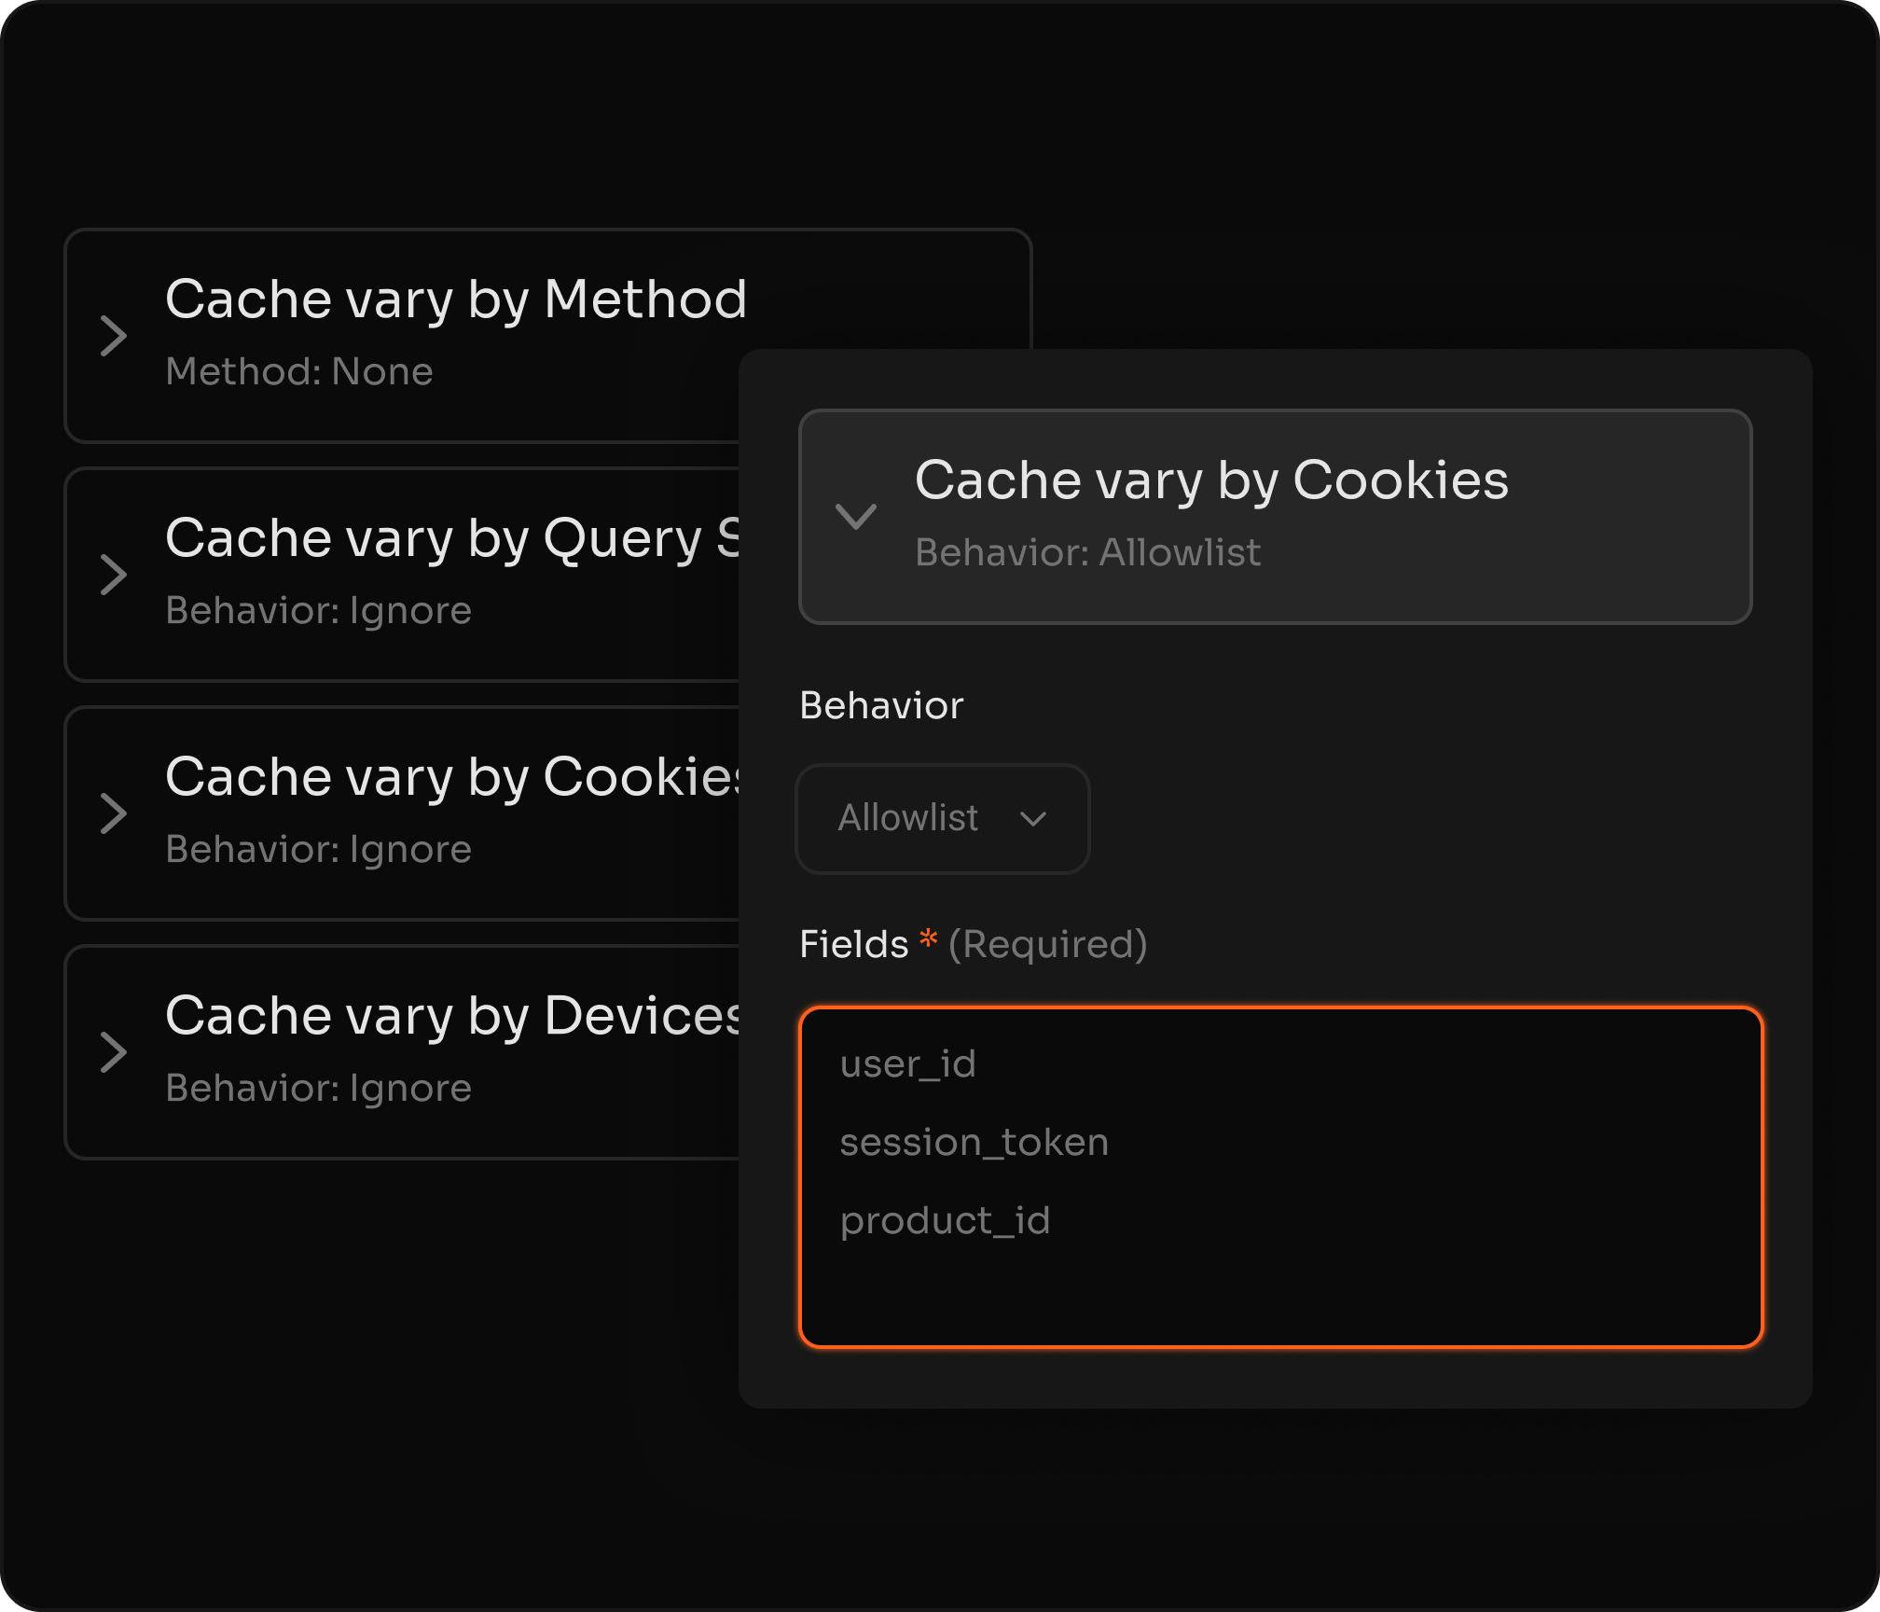This screenshot has height=1612, width=1880.
Task: Click the Cache vary by Cookies panel title
Action: 1210,480
